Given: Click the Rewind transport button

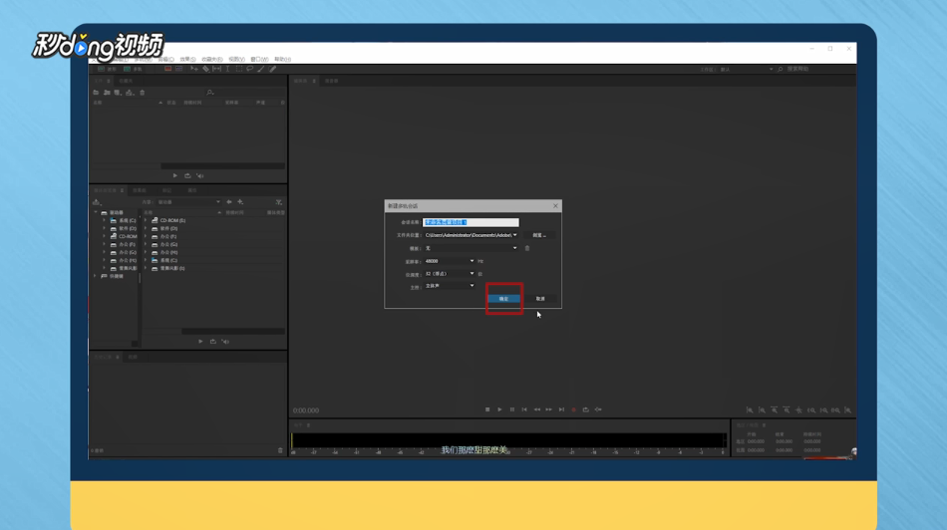Looking at the screenshot, I should click(537, 409).
